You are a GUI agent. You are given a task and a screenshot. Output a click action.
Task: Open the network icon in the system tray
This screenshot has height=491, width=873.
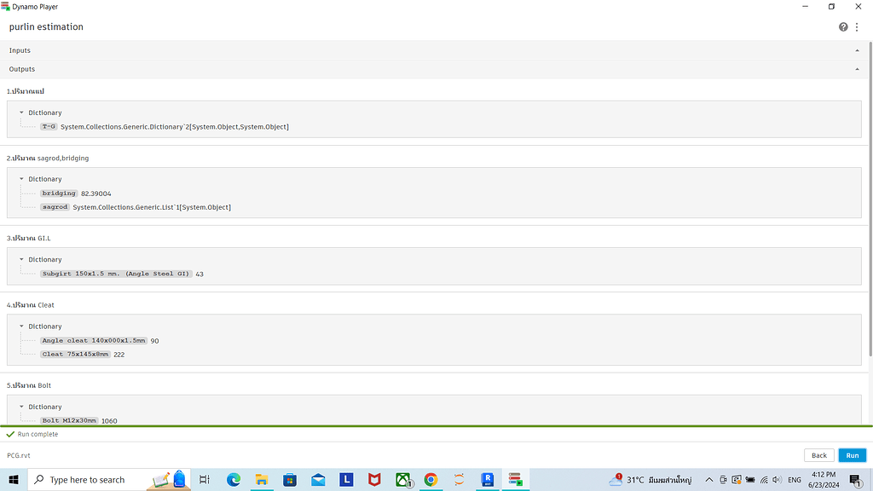point(764,479)
